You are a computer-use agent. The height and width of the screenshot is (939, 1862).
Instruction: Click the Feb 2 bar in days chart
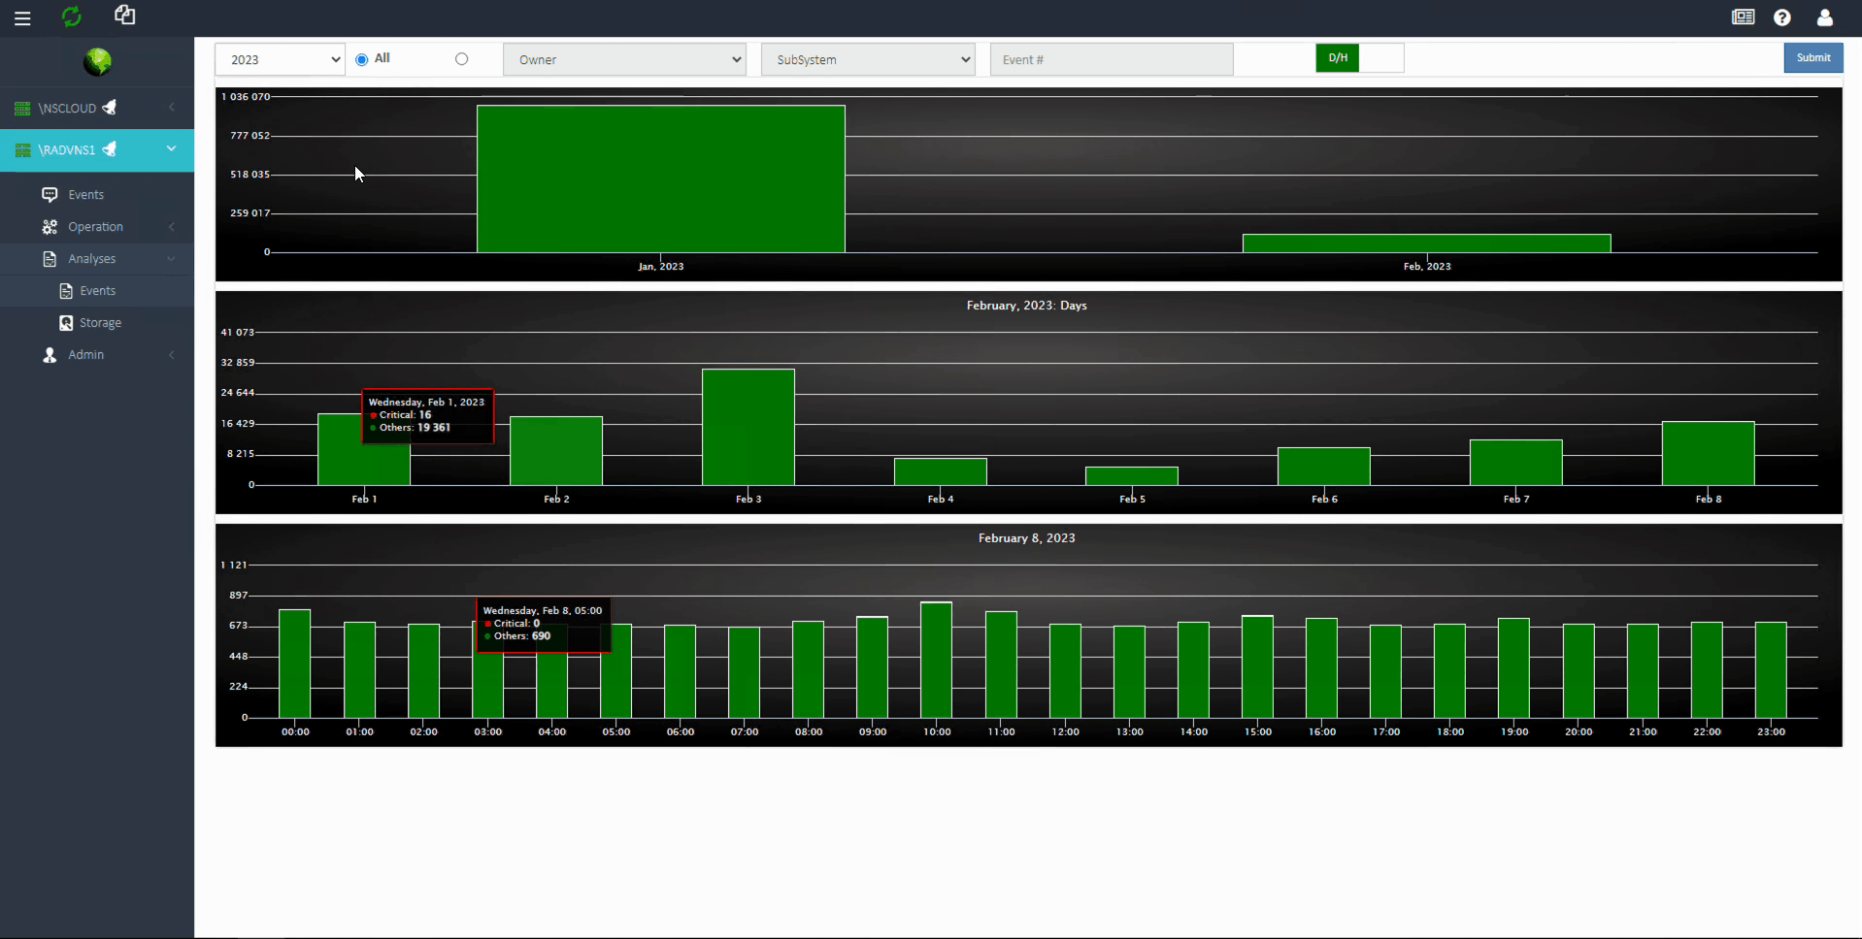556,451
